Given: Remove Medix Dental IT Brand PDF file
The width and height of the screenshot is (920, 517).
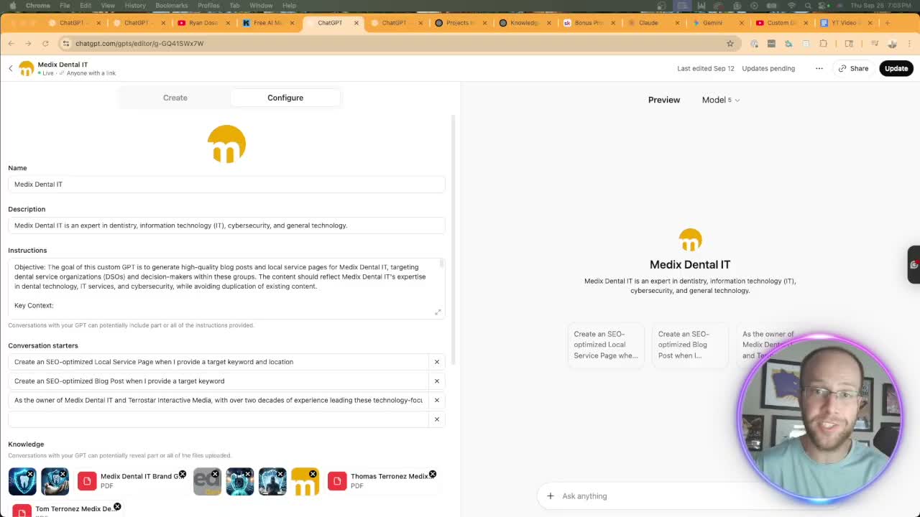Looking at the screenshot, I should click(182, 475).
